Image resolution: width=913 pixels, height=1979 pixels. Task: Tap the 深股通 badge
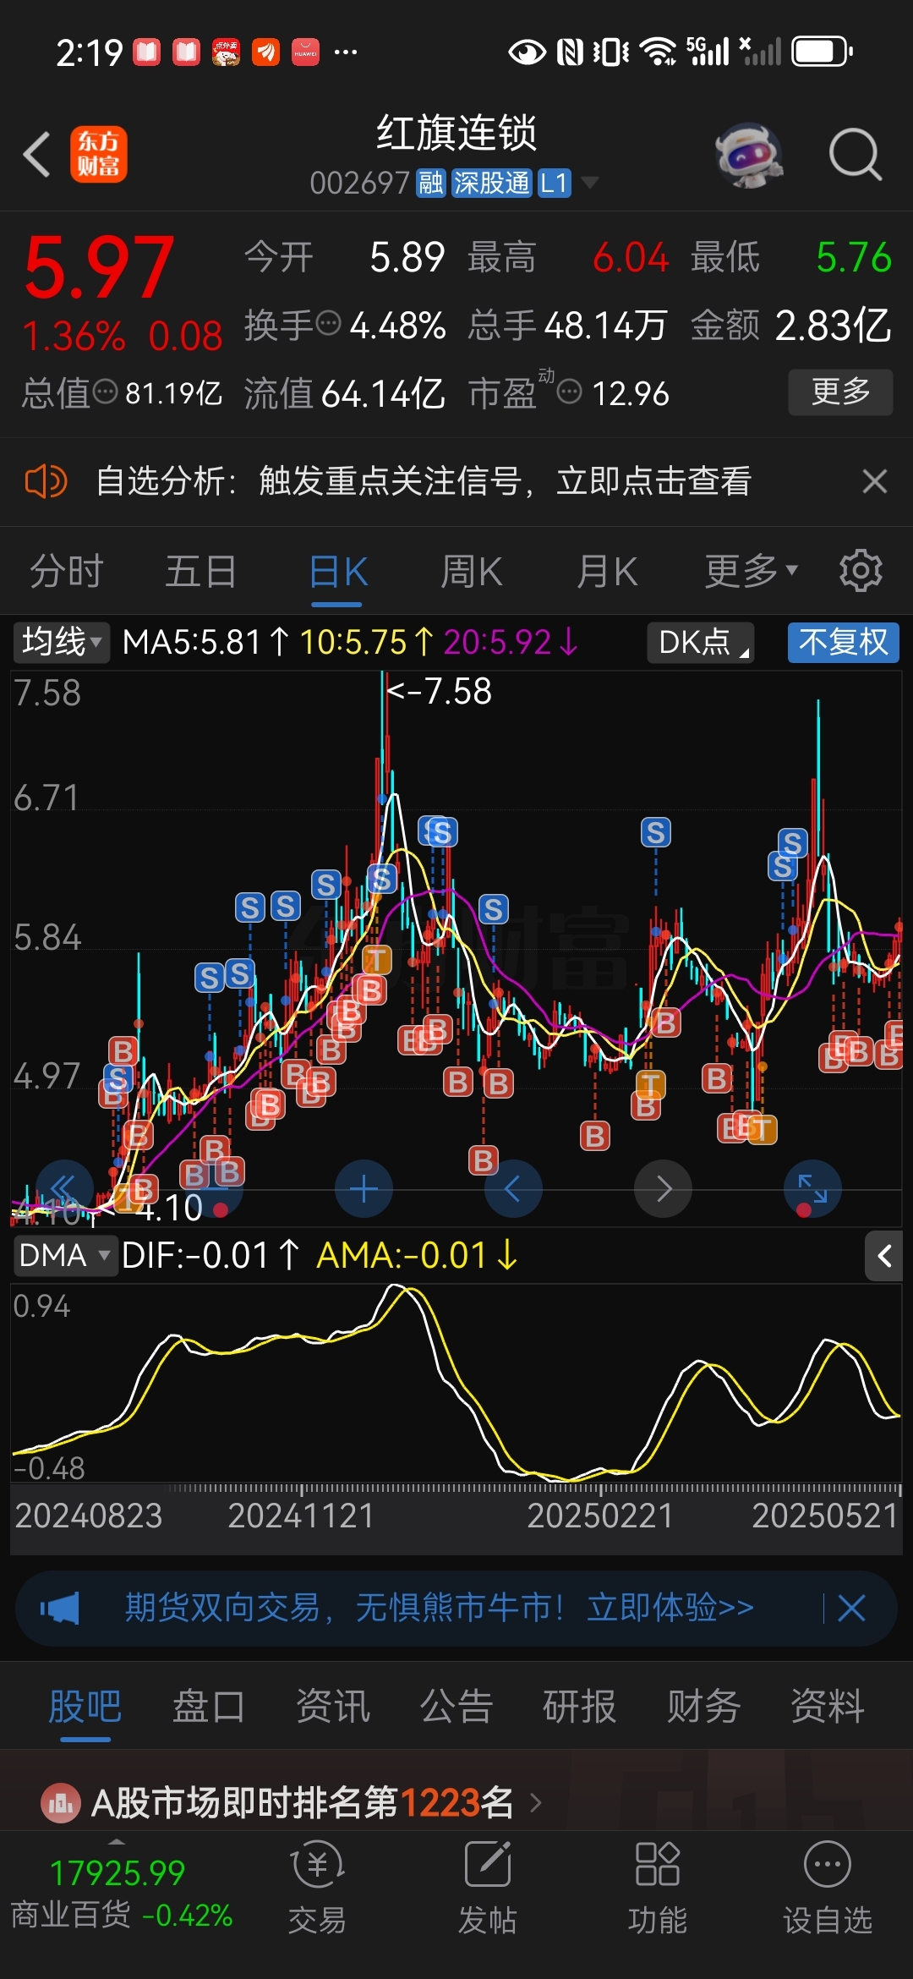[491, 183]
